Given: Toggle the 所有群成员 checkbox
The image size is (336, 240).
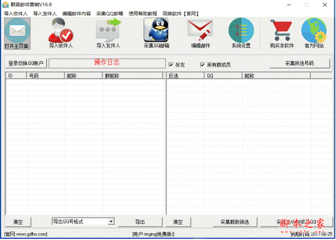Looking at the screenshot, I should (202, 65).
